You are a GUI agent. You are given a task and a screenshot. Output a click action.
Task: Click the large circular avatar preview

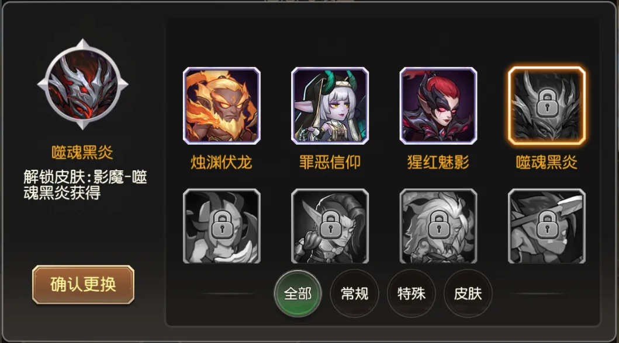[83, 84]
